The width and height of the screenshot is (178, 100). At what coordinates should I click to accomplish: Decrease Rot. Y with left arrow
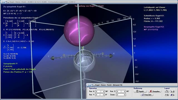[97, 95]
